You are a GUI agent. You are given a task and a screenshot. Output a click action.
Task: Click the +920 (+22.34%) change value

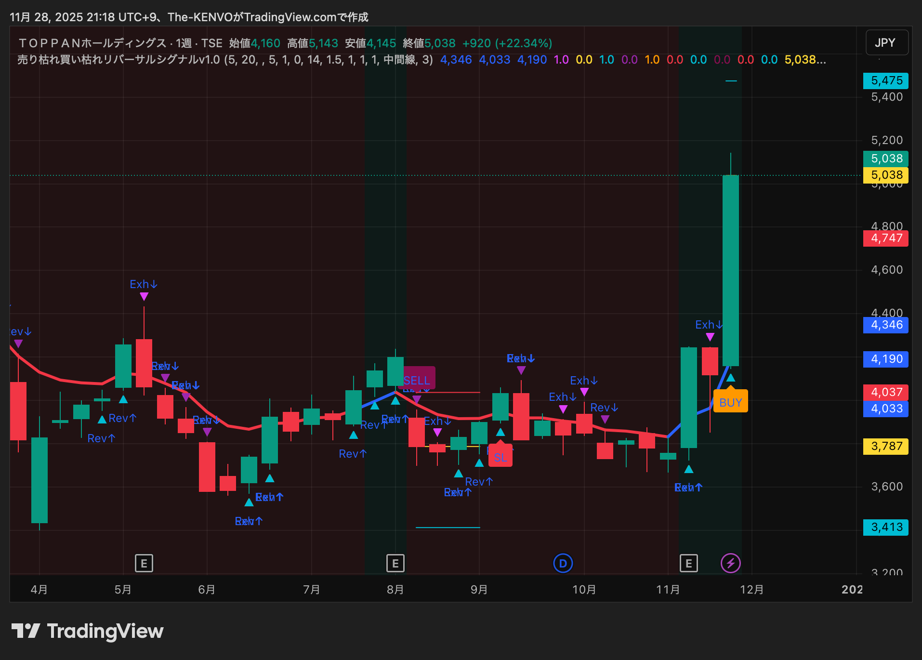click(x=507, y=43)
